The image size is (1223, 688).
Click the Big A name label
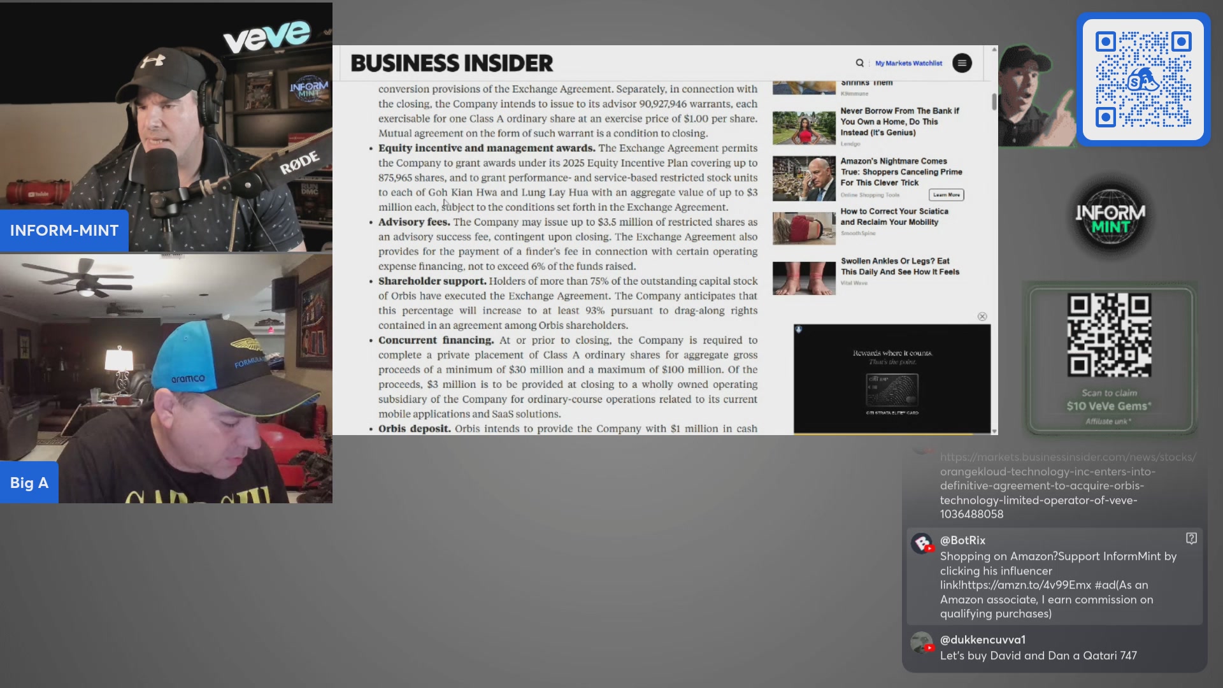pos(29,483)
